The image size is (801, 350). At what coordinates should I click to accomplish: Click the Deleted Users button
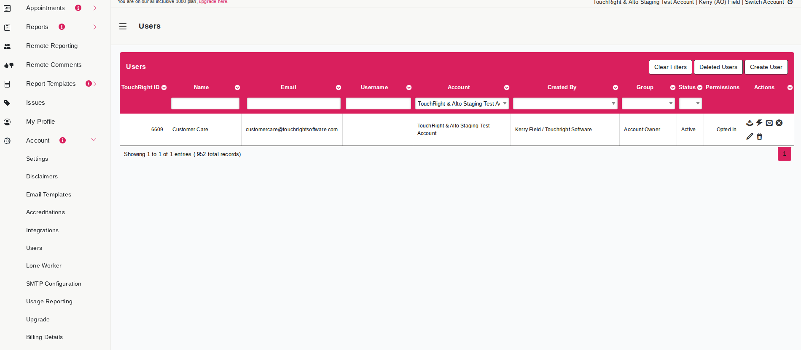[718, 67]
